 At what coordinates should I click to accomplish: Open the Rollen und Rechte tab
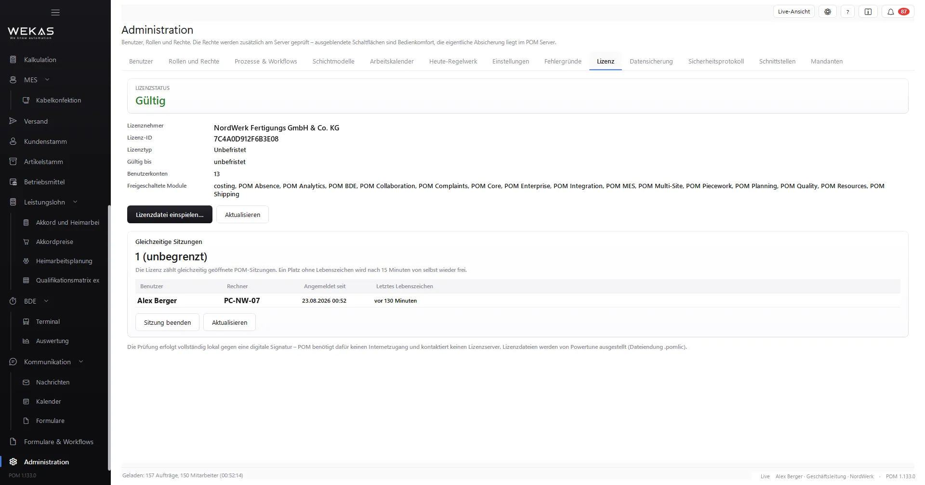(x=194, y=61)
